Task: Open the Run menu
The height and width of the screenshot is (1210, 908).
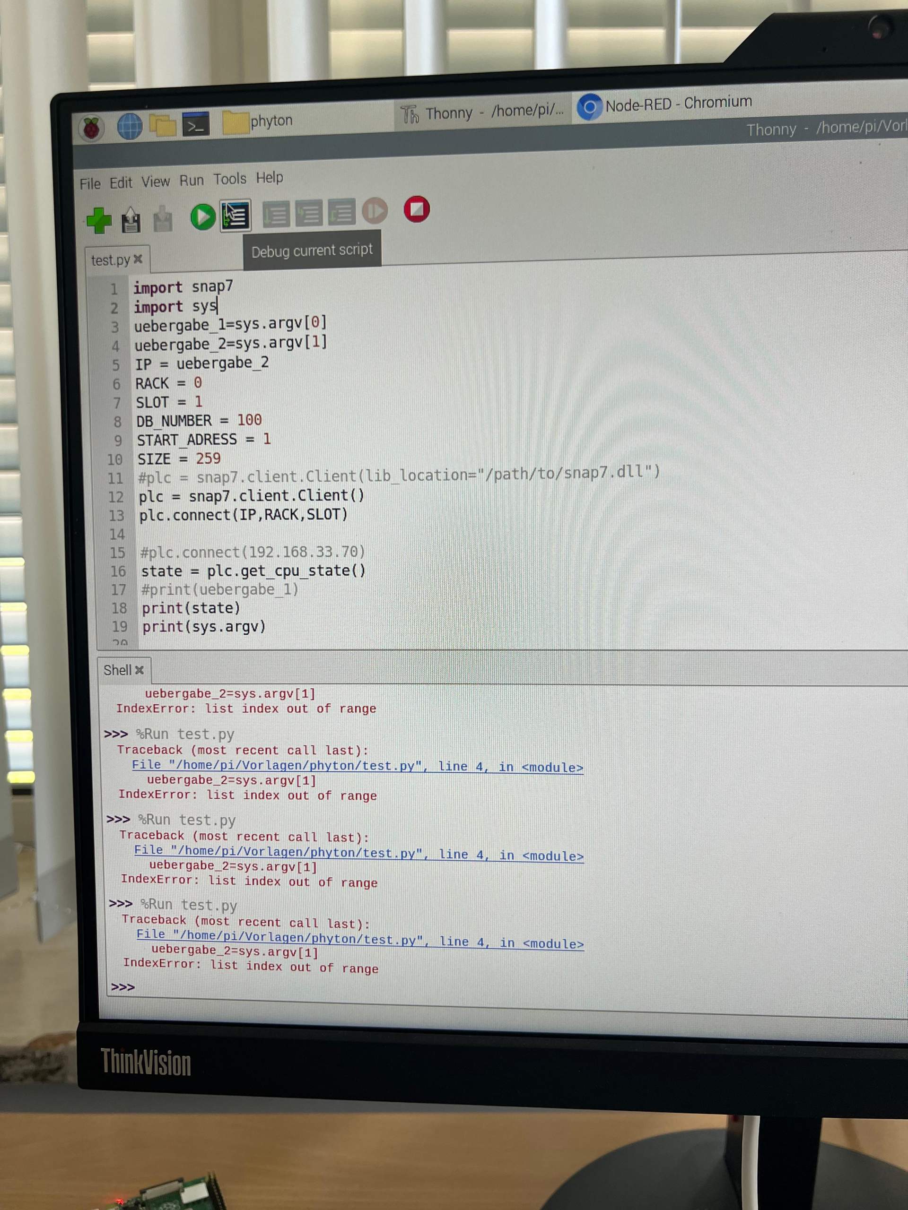Action: pos(191,180)
